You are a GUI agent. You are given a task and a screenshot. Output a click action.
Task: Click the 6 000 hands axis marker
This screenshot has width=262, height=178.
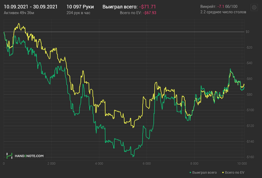click(x=147, y=164)
